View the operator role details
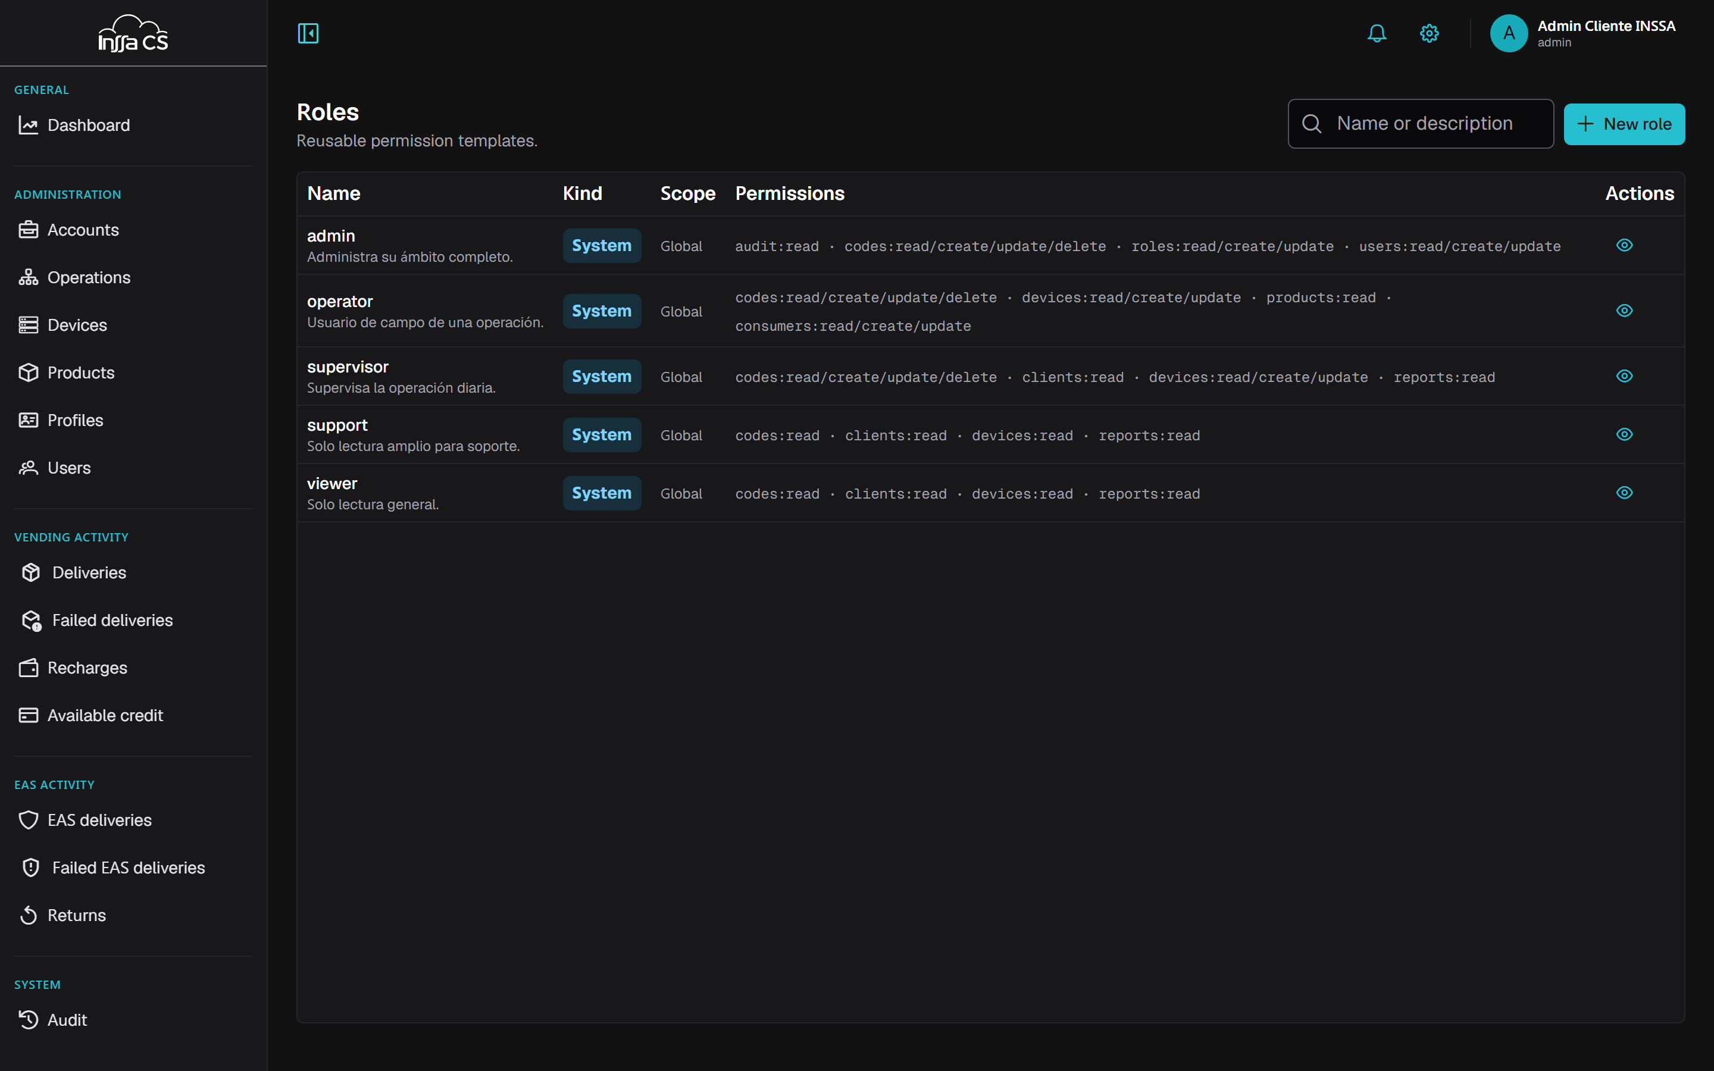1714x1071 pixels. [x=1624, y=310]
